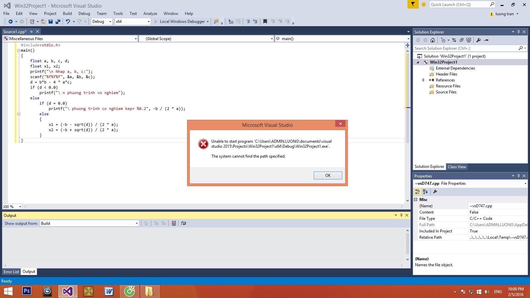Viewport: 530px width, 298px height.
Task: Toggle Categorized view in Properties panel
Action: [x=418, y=192]
